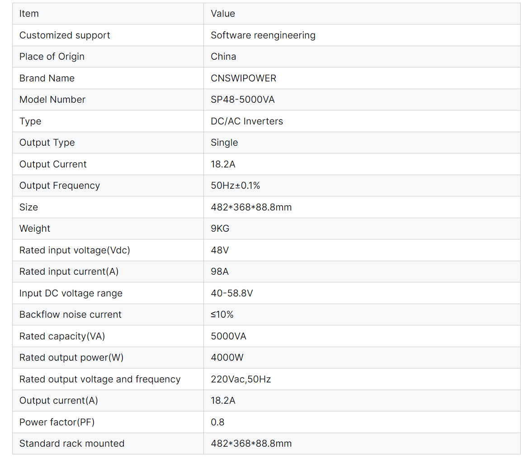This screenshot has width=528, height=463.
Task: Click the 'CNSWIPOWER' brand name value
Action: [243, 78]
